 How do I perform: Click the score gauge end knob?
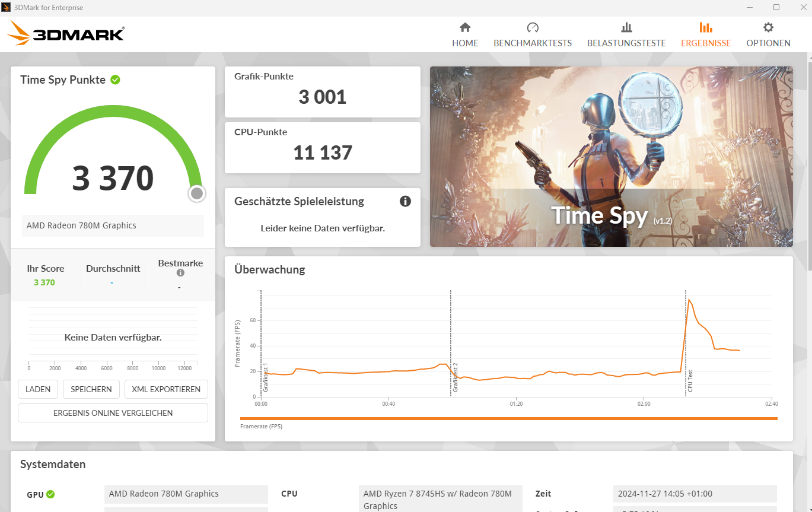198,193
